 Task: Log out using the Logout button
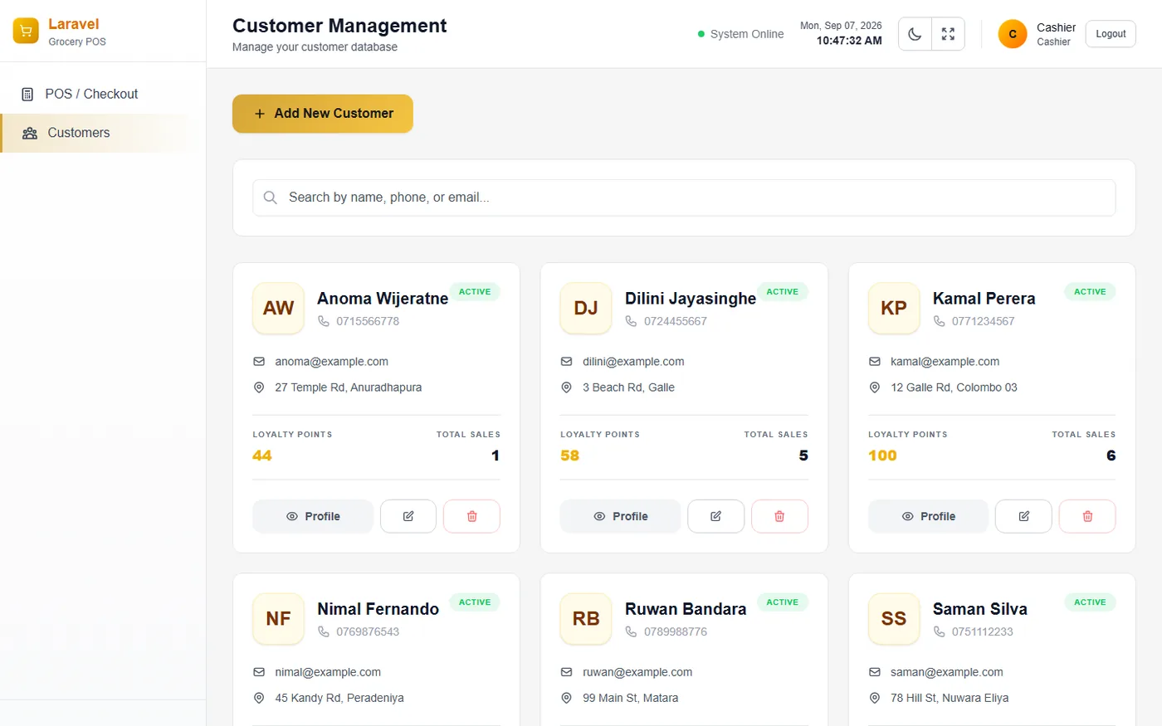click(1111, 34)
